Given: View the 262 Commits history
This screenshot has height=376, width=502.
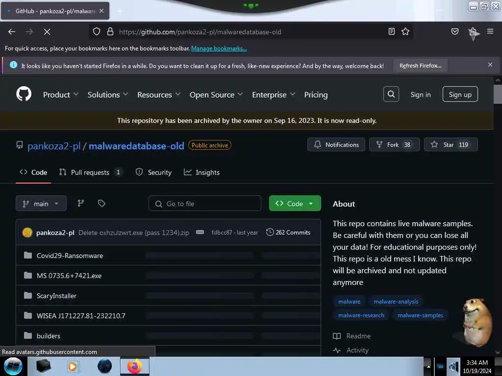Looking at the screenshot, I should click(x=288, y=233).
